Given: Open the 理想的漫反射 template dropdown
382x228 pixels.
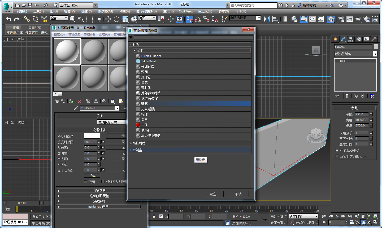Looking at the screenshot, I should pyautogui.click(x=111, y=122).
